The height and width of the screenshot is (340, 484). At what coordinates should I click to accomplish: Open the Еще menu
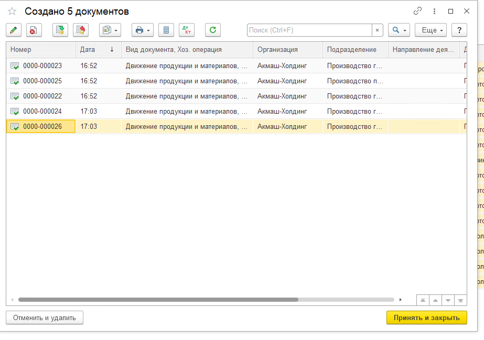[x=431, y=30]
